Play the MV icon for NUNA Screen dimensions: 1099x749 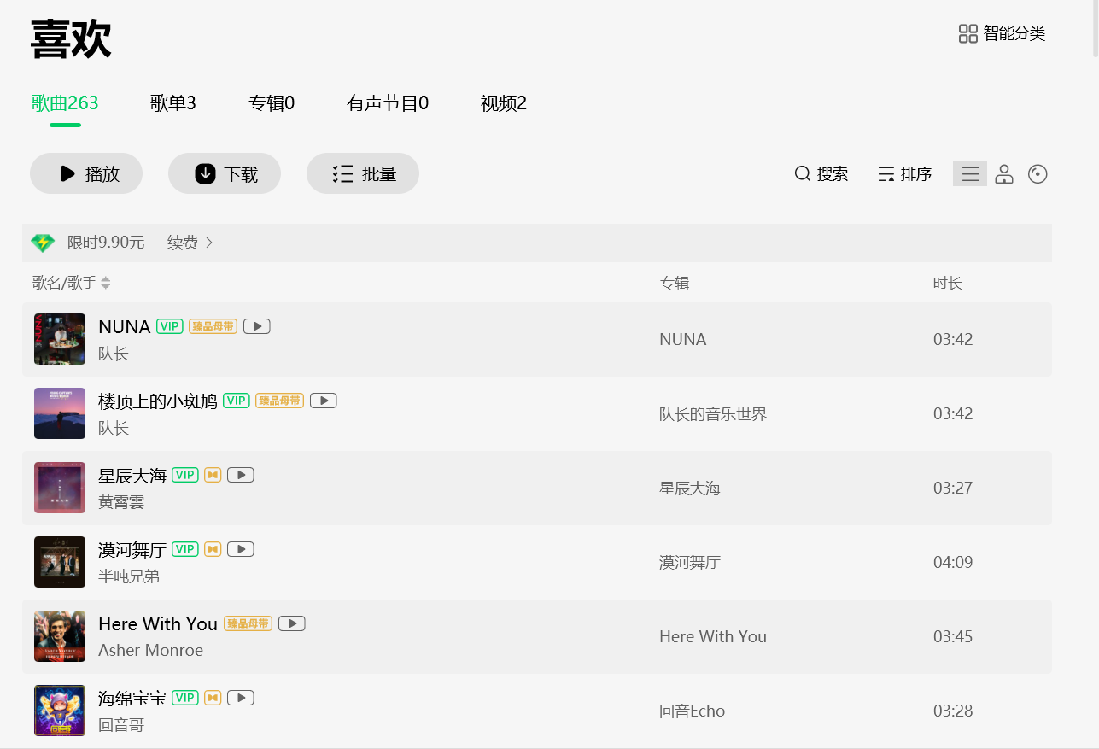coord(257,326)
